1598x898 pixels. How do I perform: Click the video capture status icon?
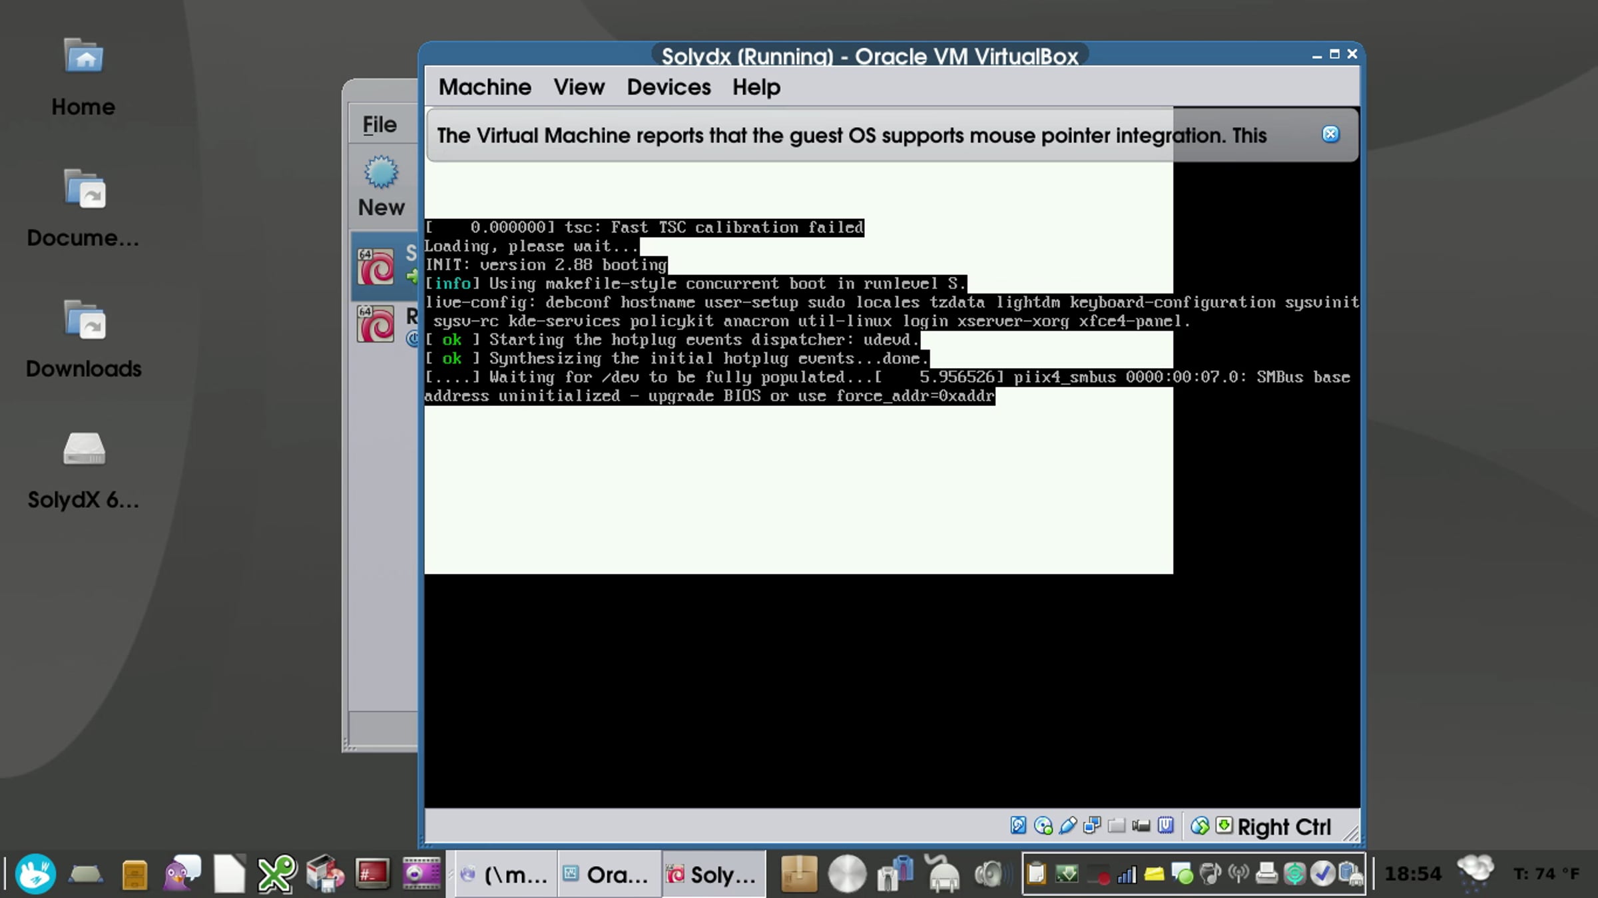point(1141,826)
